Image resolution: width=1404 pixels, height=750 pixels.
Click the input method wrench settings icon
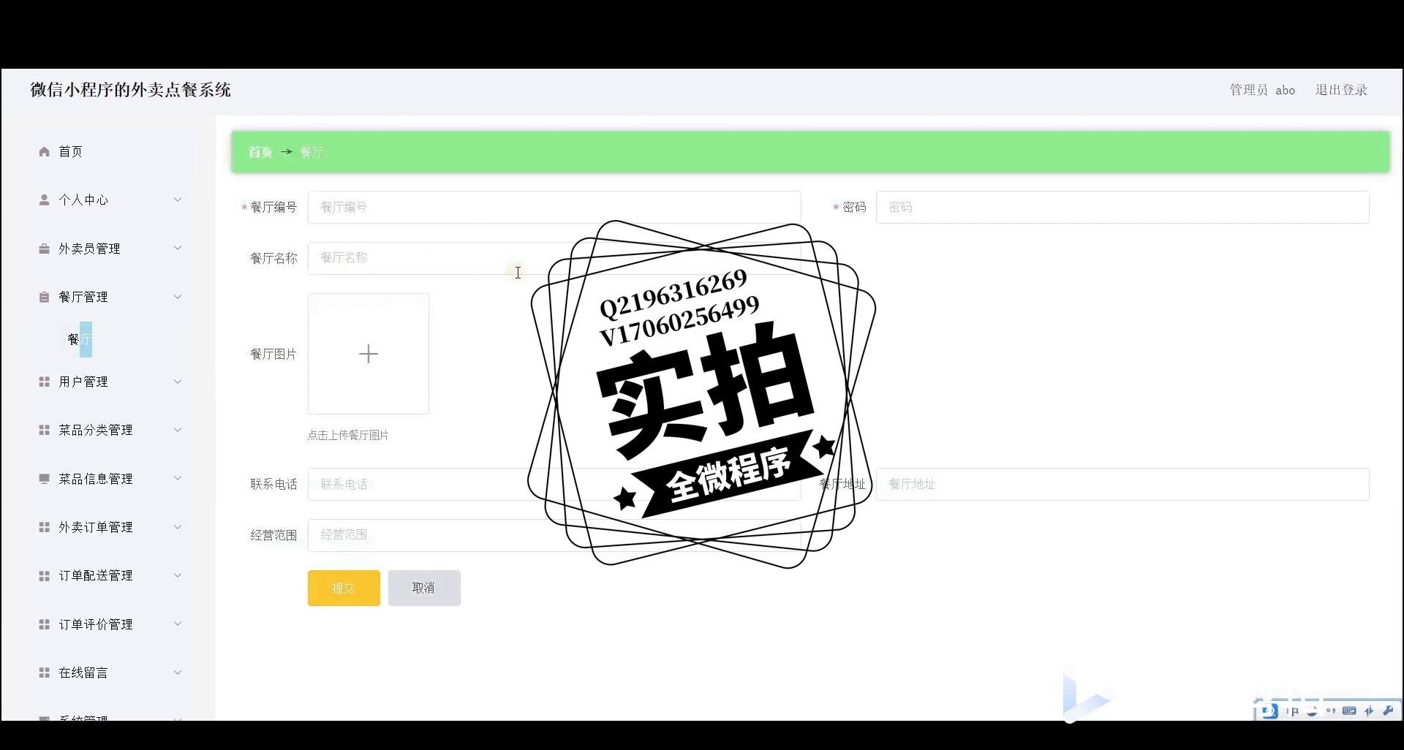point(1389,711)
